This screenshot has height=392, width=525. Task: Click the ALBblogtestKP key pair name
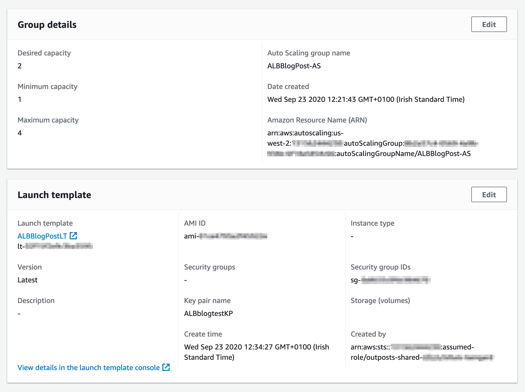[208, 314]
